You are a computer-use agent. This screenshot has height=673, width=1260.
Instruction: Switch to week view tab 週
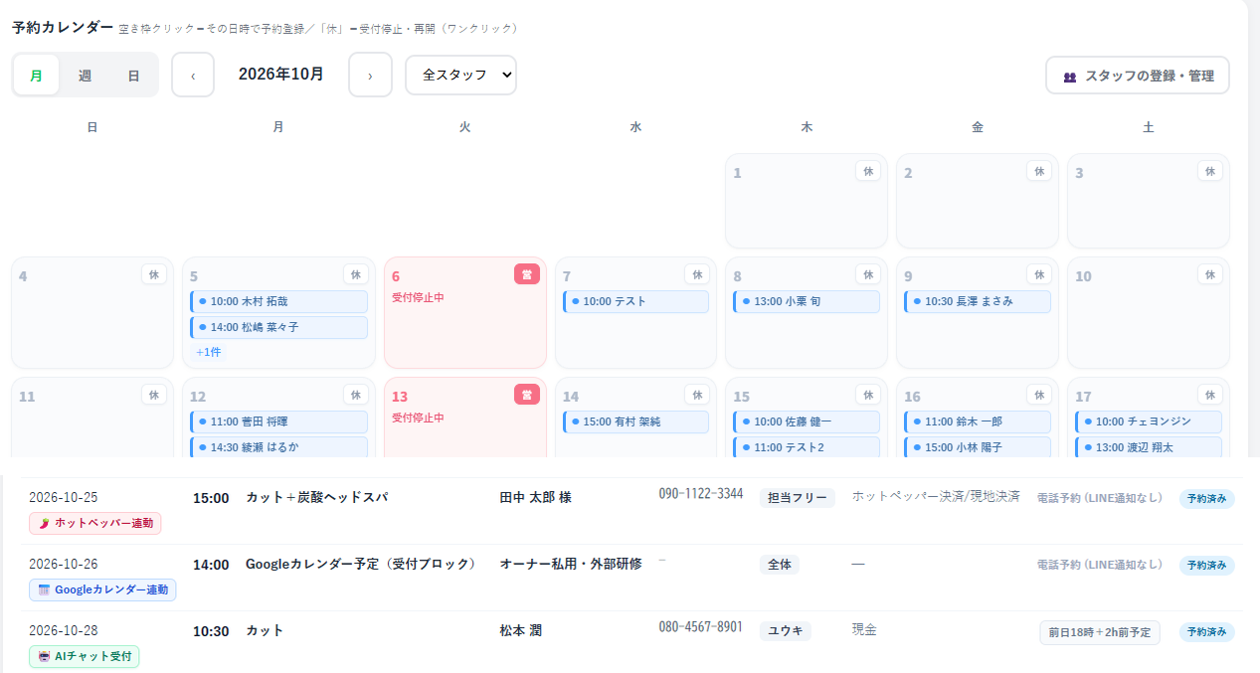click(x=85, y=76)
